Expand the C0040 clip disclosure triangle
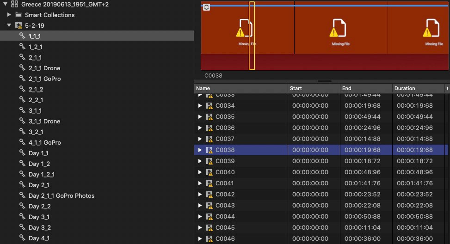Image resolution: width=450 pixels, height=244 pixels. [x=200, y=172]
